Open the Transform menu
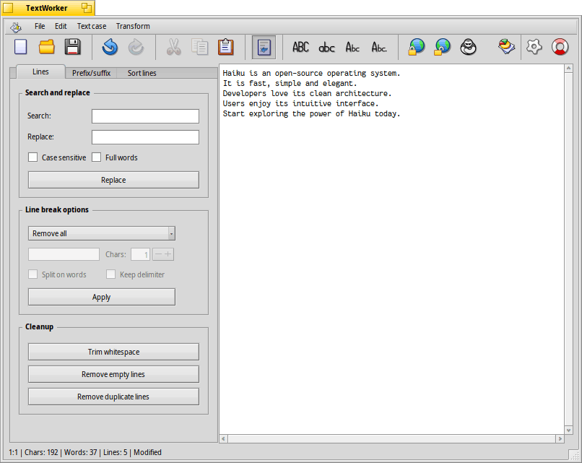Screen dimensions: 582x463 133,26
